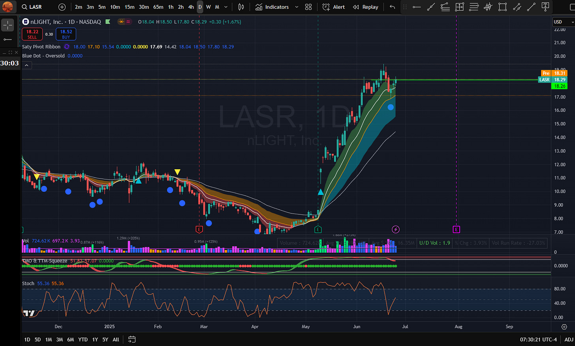Expand the timeframe interval dropdown arrow
575x346 pixels.
tap(226, 7)
